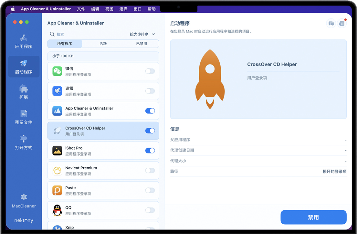Click the 迅雷 bird app icon
Screen dimensions: 357x234
click(x=57, y=91)
